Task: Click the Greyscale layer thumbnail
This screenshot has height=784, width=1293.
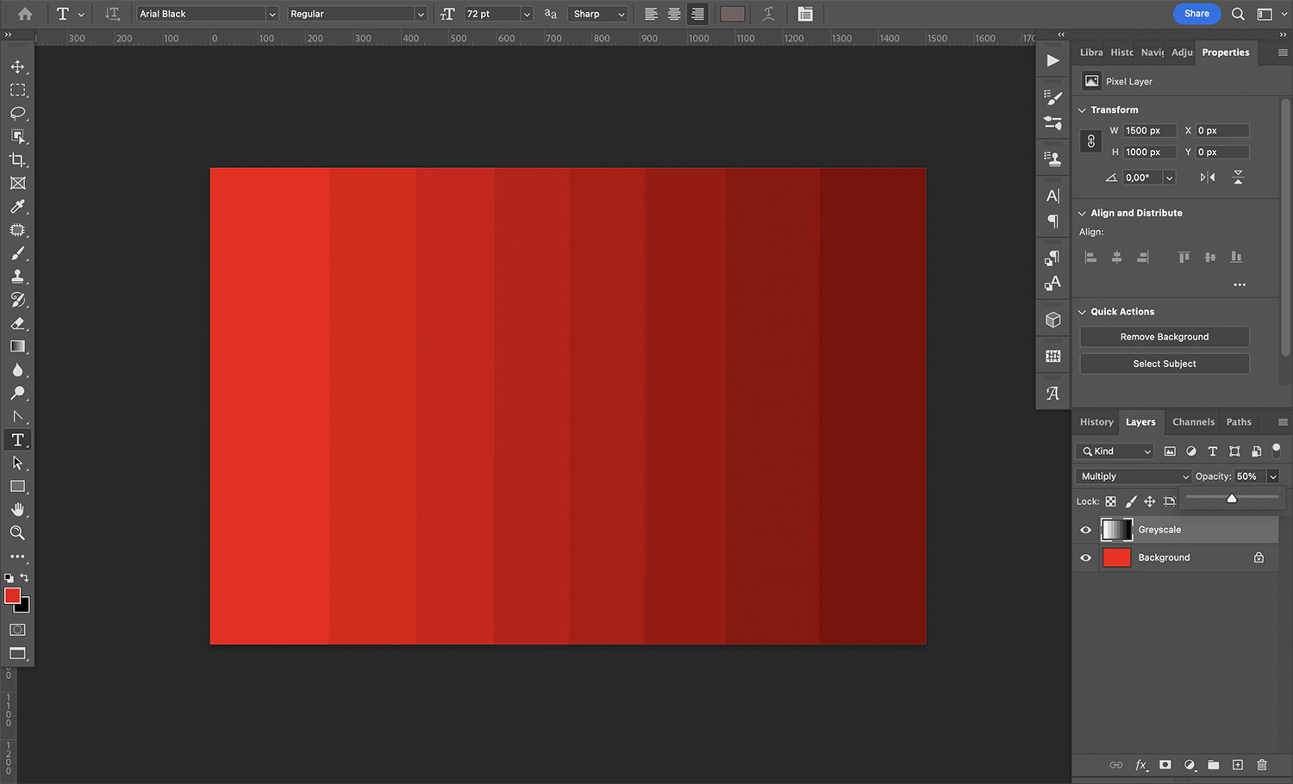Action: (1117, 529)
